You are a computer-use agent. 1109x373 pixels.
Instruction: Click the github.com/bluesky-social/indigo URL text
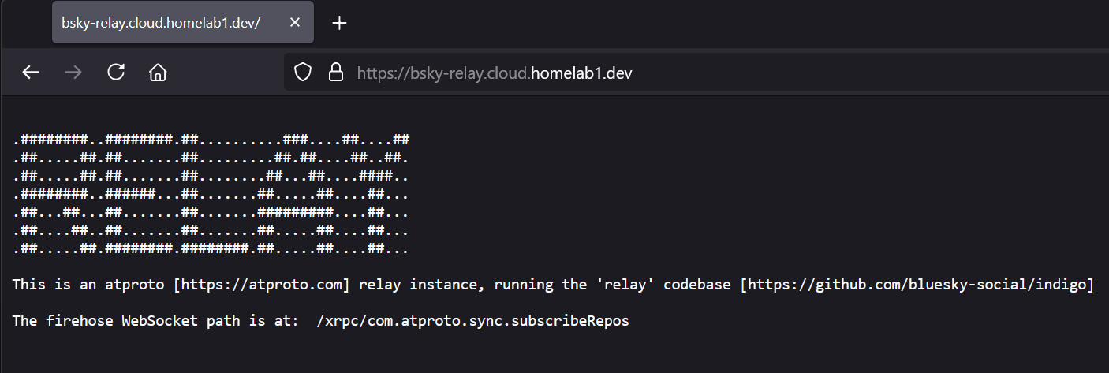(917, 285)
